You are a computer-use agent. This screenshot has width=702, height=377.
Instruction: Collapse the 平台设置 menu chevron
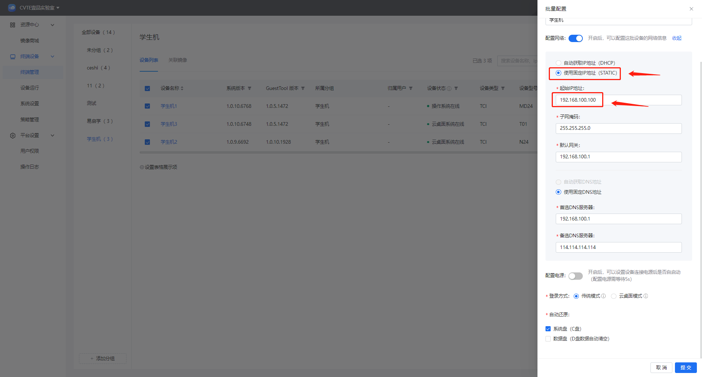pyautogui.click(x=52, y=135)
